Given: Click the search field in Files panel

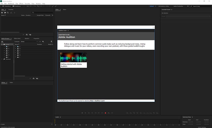Looking at the screenshot, I should (42, 12).
